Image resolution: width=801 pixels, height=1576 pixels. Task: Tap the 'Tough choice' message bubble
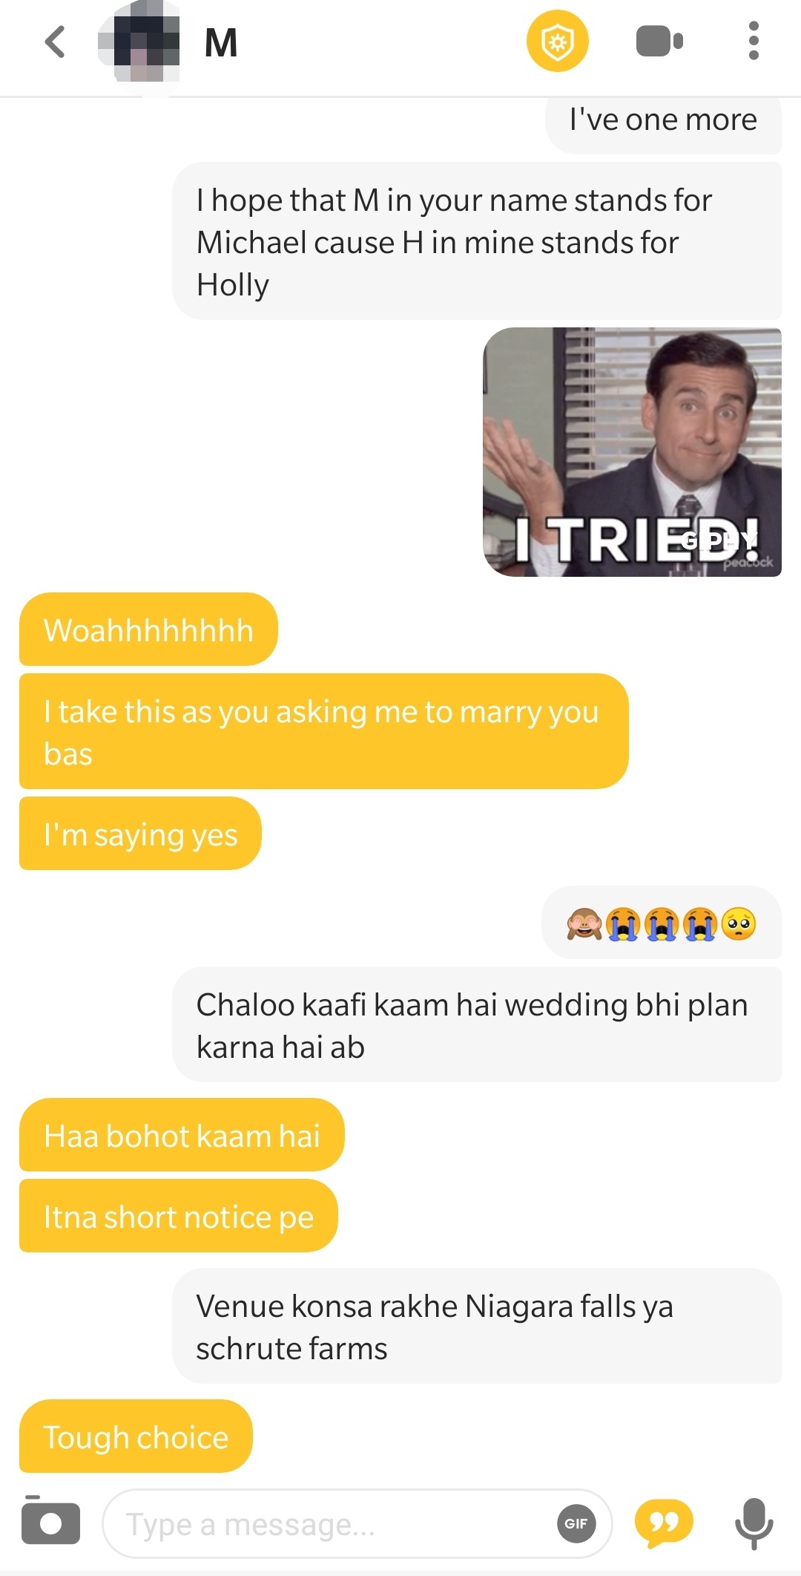136,1436
